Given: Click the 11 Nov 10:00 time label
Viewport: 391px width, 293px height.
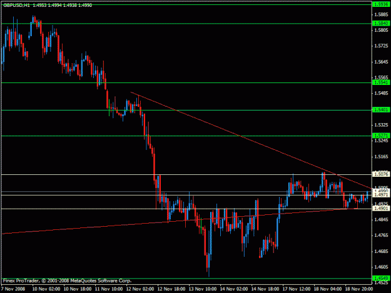Looking at the screenshot, I should pos(109,289).
